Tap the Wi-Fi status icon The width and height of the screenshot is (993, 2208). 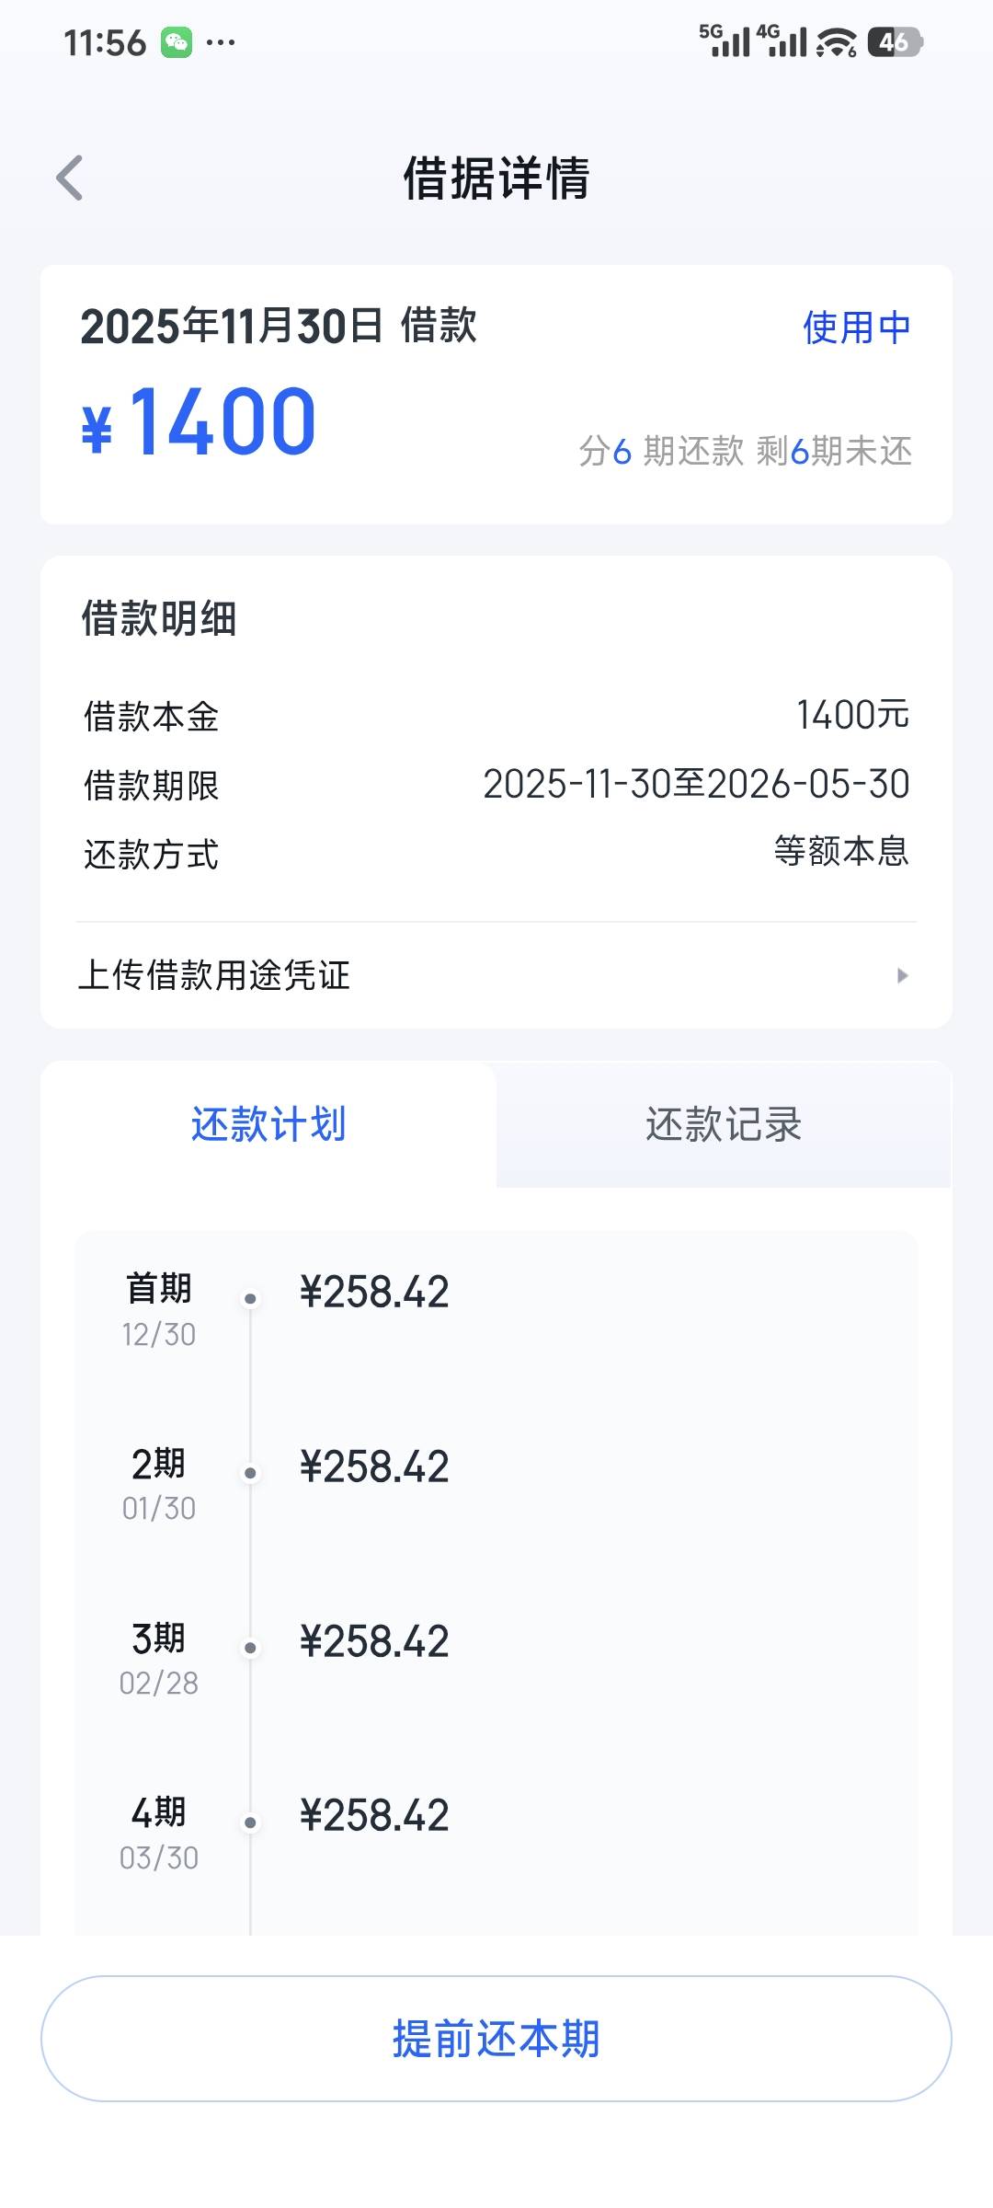pos(836,42)
